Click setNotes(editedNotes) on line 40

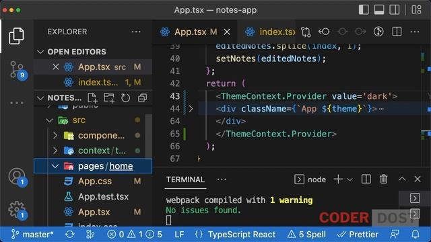point(271,58)
